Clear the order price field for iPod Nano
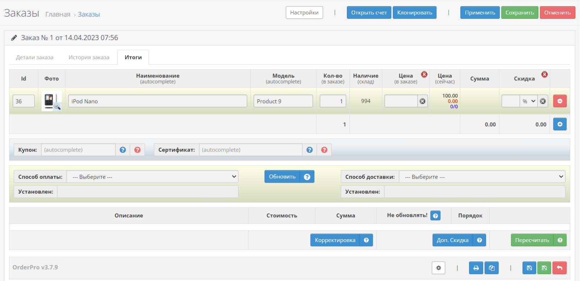This screenshot has width=580, height=281. pyautogui.click(x=422, y=101)
